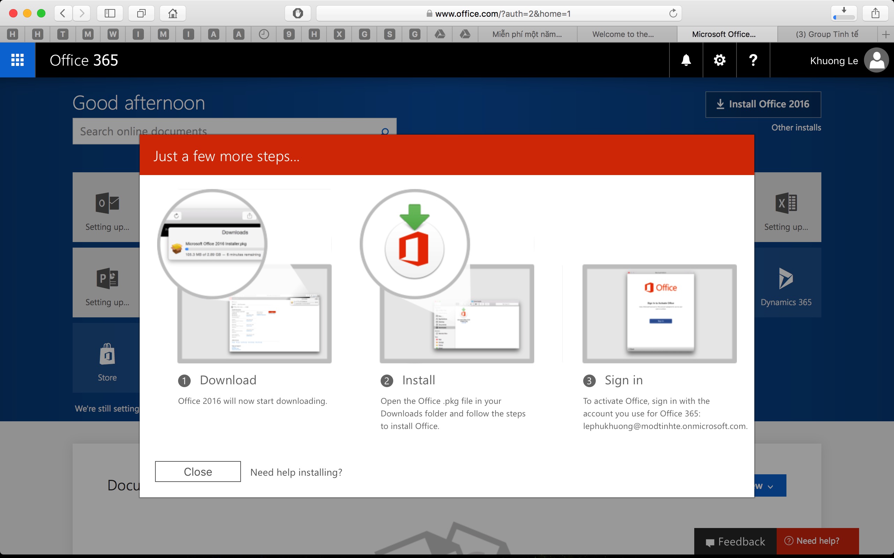This screenshot has width=894, height=558.
Task: Open the tab overview button
Action: click(141, 14)
